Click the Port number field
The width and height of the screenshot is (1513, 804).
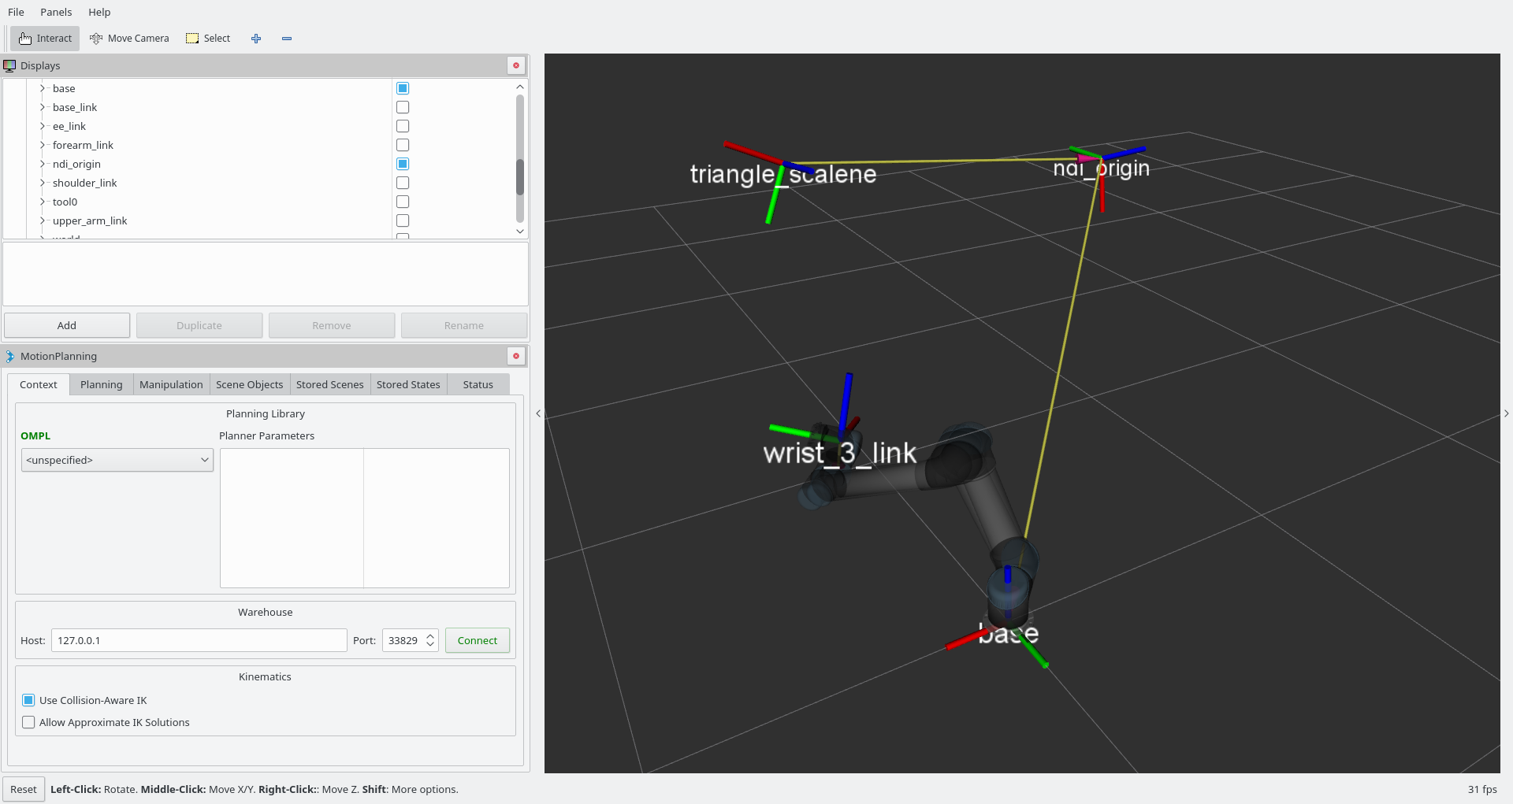(403, 640)
